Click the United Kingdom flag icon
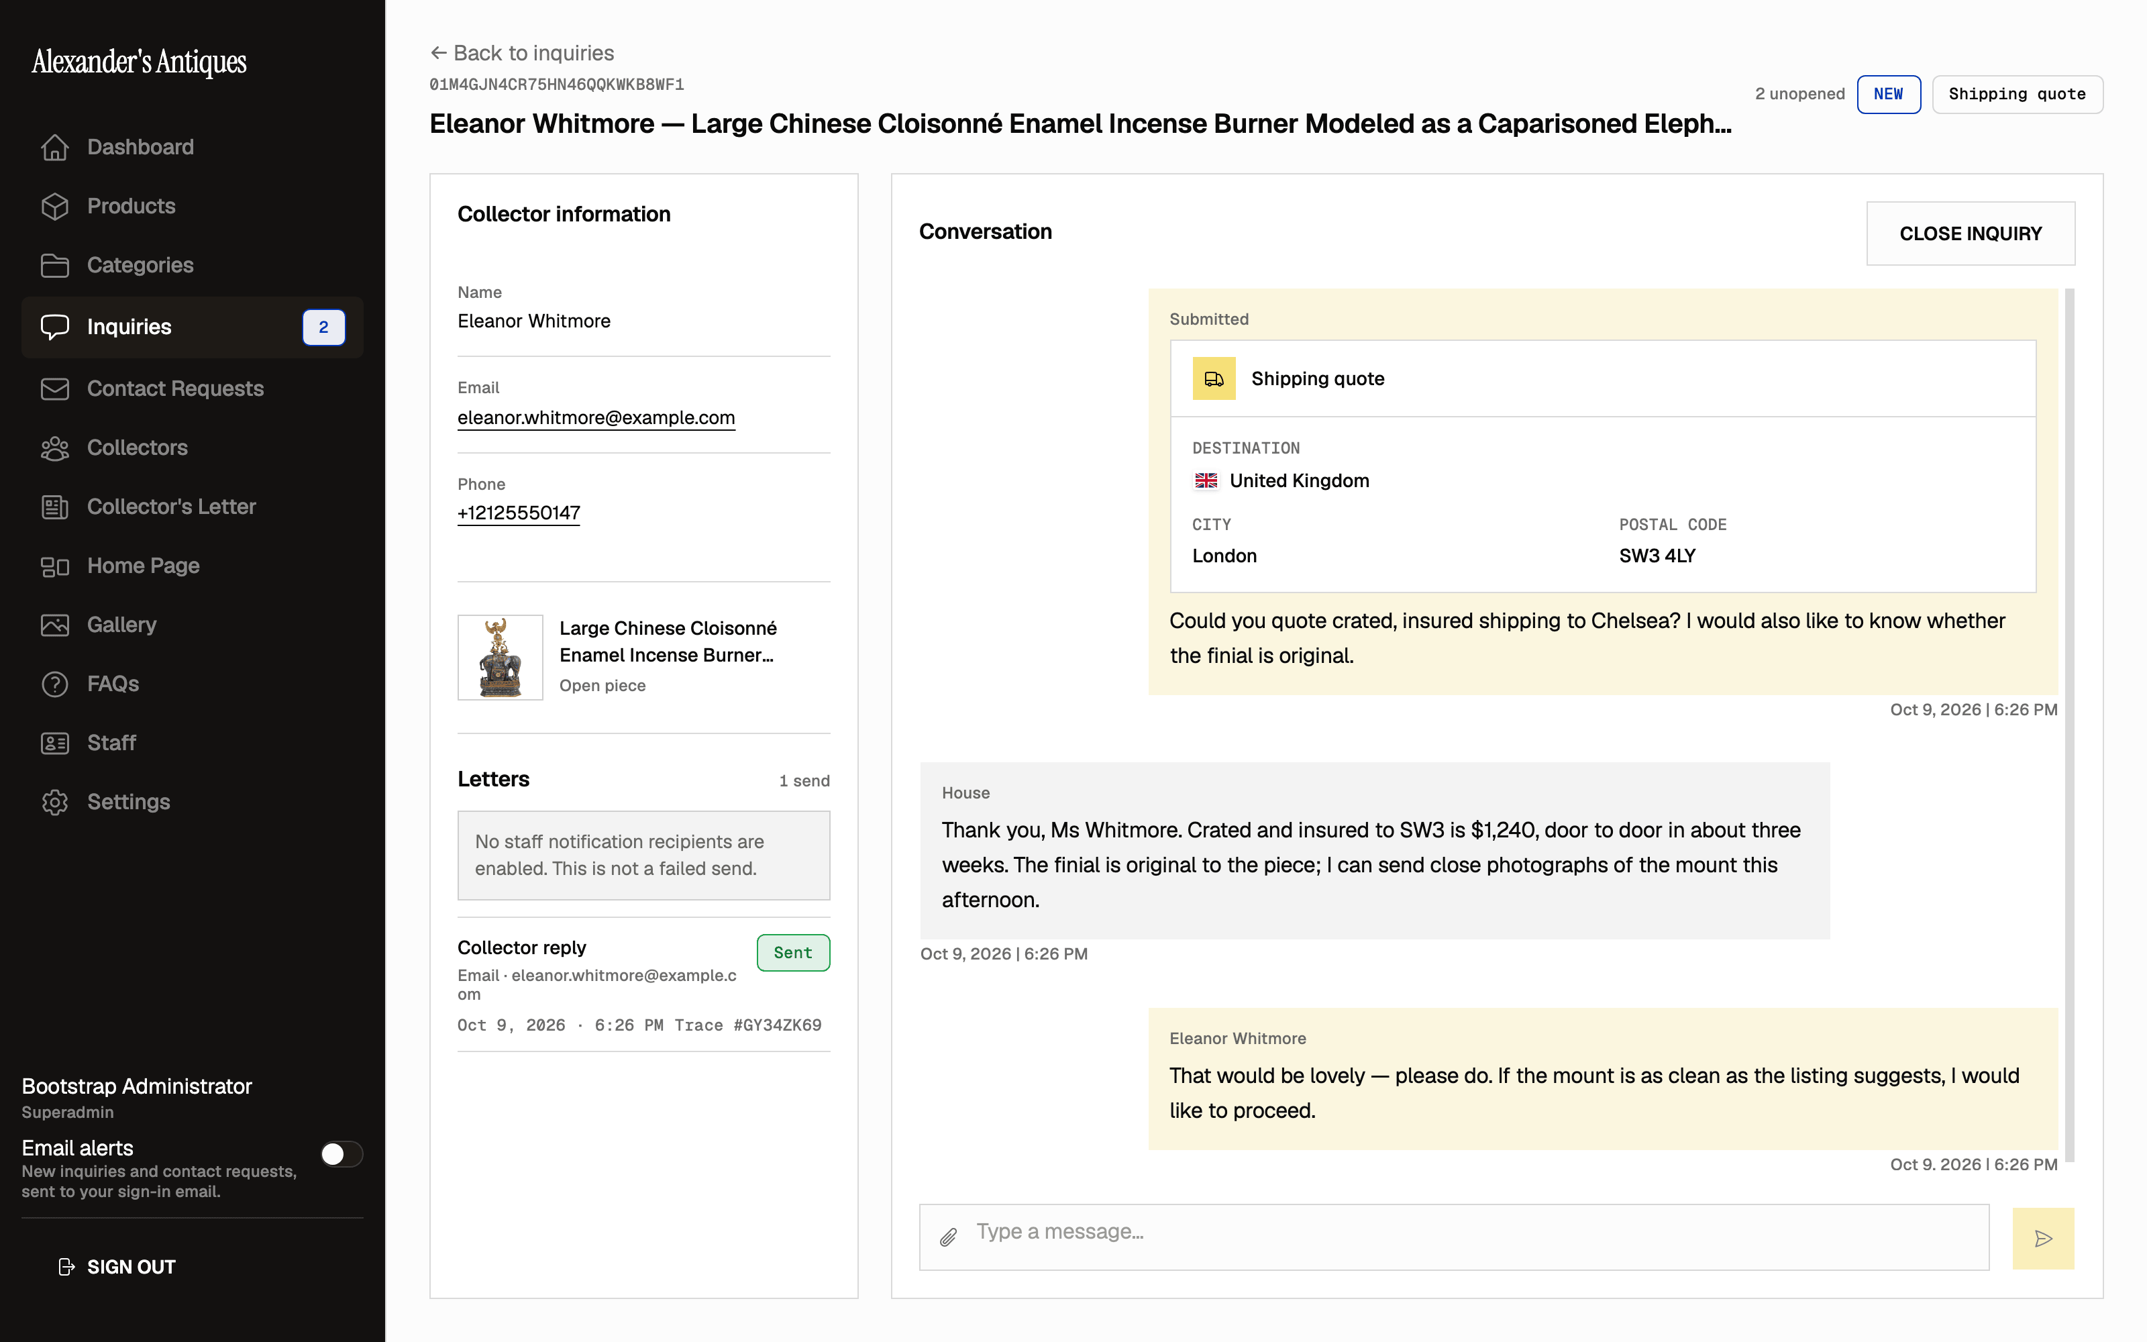This screenshot has height=1342, width=2147. pyautogui.click(x=1206, y=481)
